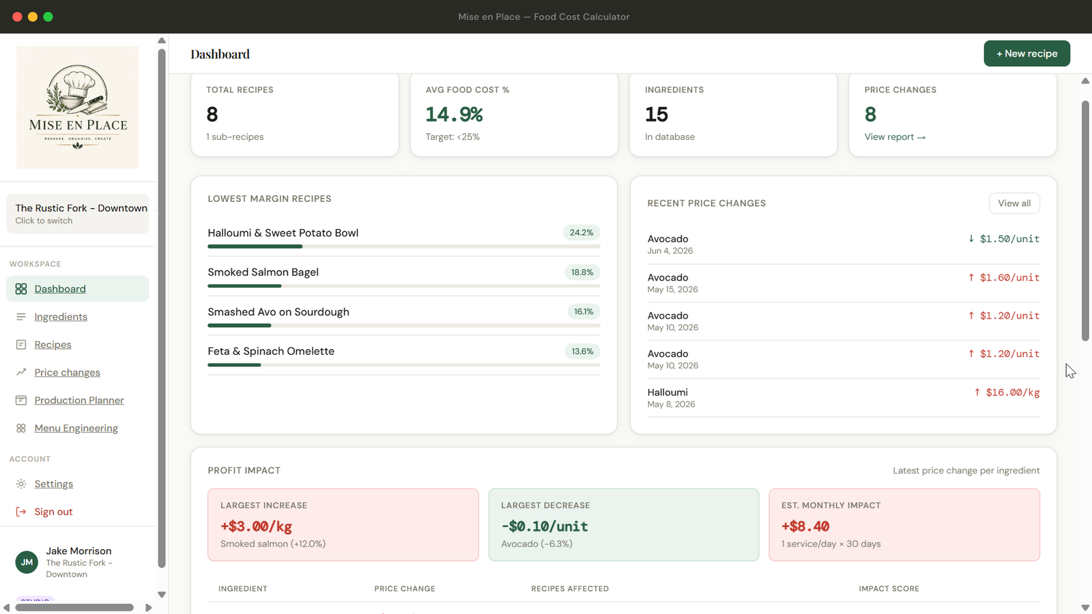This screenshot has height=614, width=1092.
Task: Click the Production Planner icon
Action: tap(21, 400)
